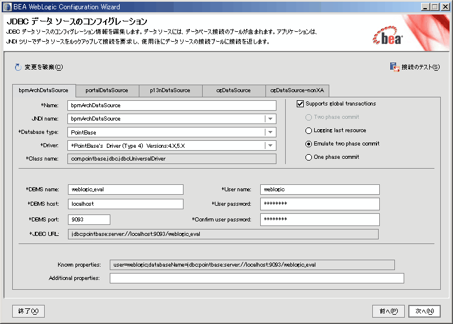Click the 変更を破棄(C) label
This screenshot has width=453, height=324.
point(44,67)
